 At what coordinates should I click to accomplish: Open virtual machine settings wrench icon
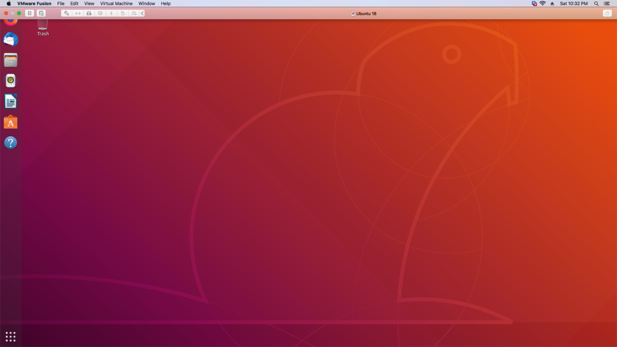click(66, 13)
